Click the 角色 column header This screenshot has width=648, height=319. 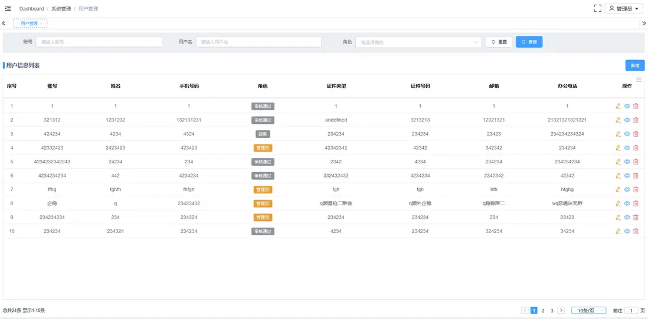point(263,86)
